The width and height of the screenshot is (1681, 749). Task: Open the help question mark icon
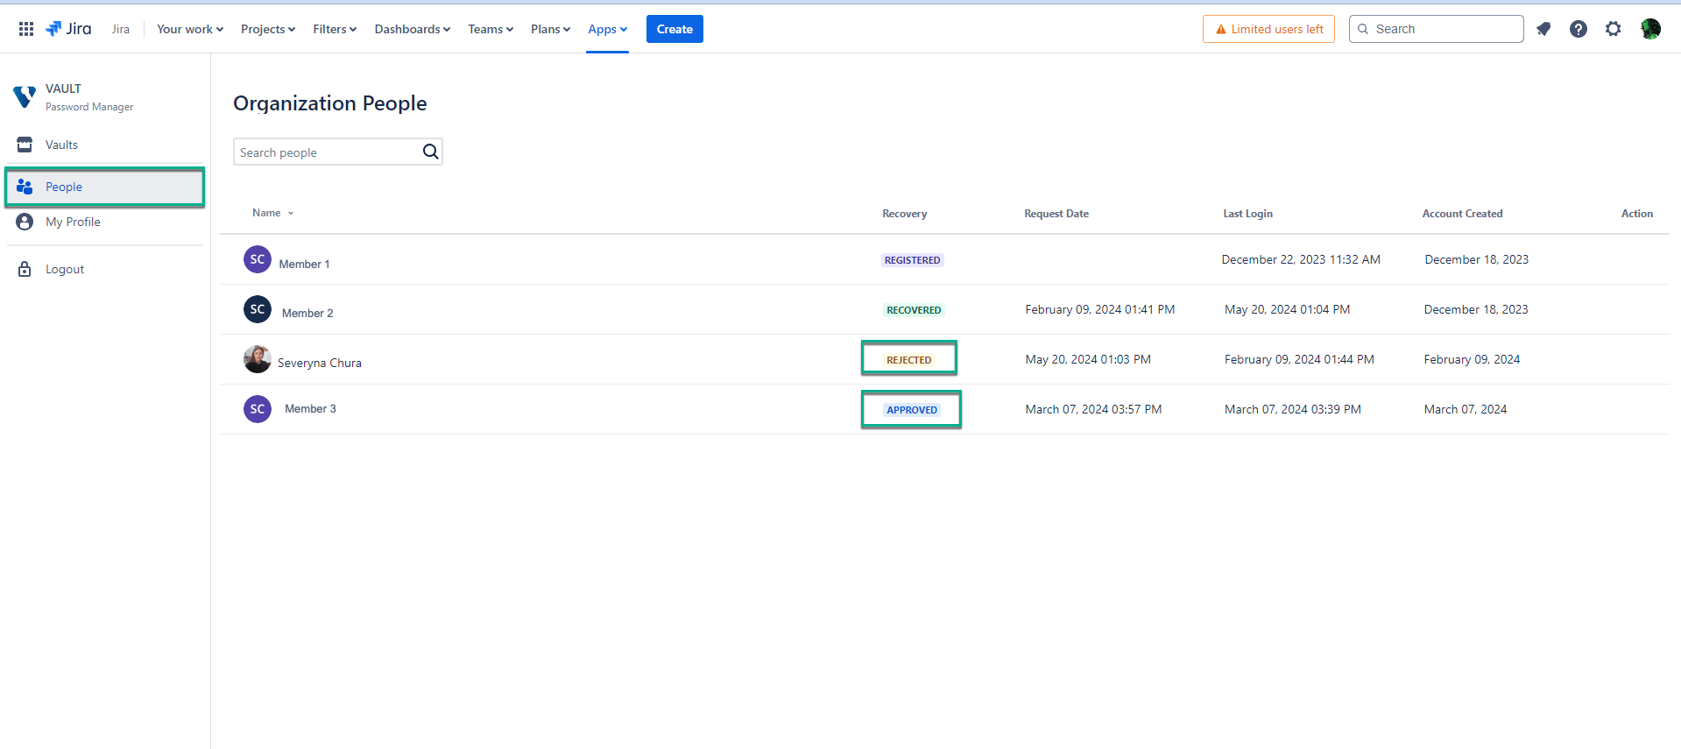(x=1578, y=29)
